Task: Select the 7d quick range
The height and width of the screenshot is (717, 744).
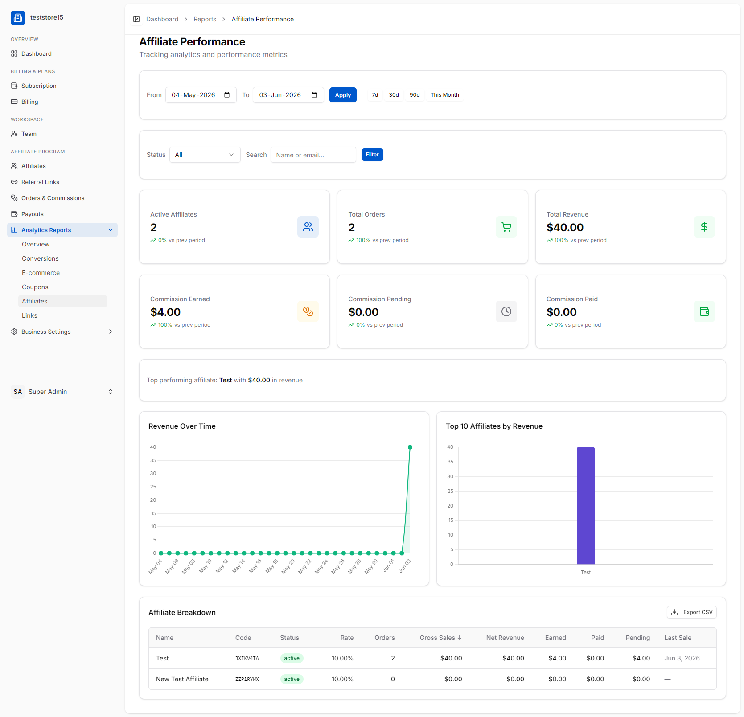Action: [x=375, y=95]
